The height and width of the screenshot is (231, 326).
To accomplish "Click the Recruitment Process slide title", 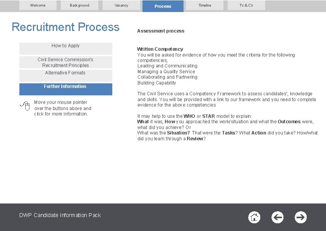I will point(65,27).
